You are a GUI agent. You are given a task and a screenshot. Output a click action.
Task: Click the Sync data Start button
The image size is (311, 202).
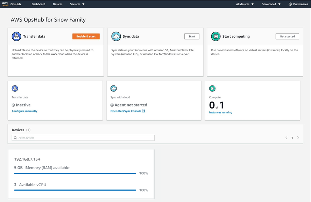point(192,36)
